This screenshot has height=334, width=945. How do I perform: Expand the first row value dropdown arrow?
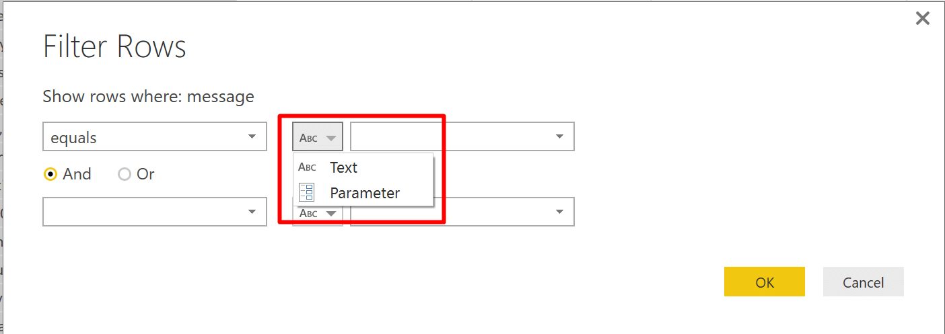[559, 136]
